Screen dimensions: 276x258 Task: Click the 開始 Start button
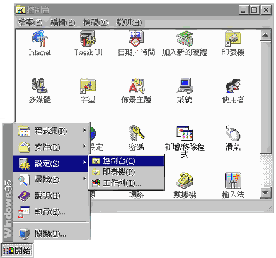click(x=17, y=250)
